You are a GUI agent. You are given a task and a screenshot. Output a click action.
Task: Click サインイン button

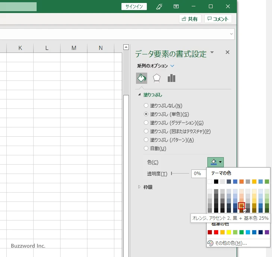[x=134, y=7]
